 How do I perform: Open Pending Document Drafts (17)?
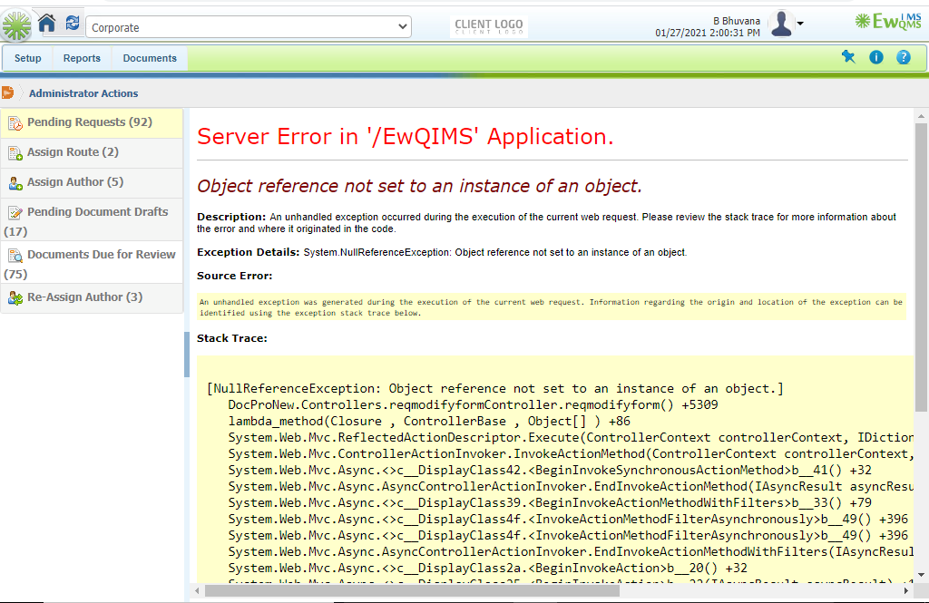point(92,220)
